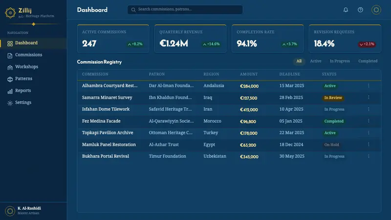Click the On Hold status badge
This screenshot has height=220, width=391.
tap(331, 145)
